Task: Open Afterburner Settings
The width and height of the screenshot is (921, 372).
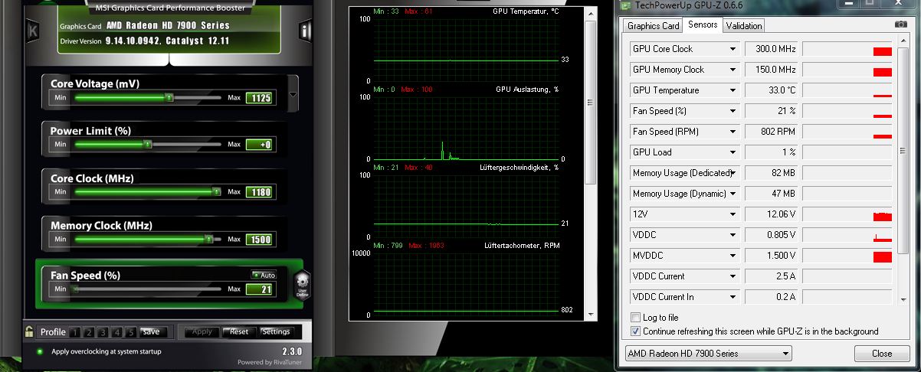Action: coord(276,332)
